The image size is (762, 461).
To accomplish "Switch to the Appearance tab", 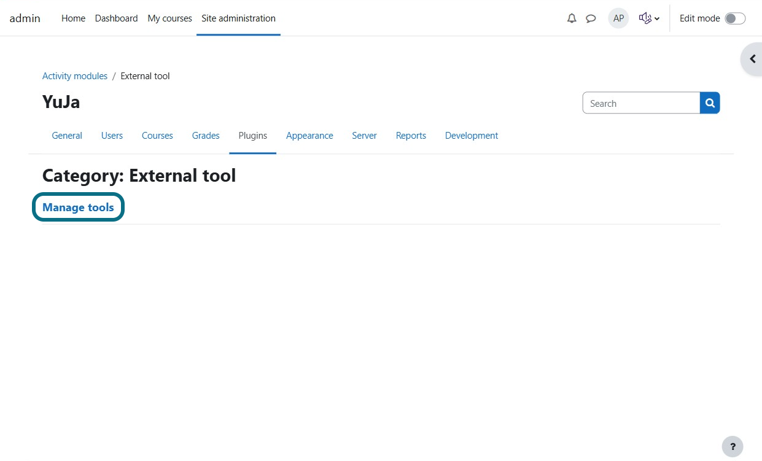I will pyautogui.click(x=309, y=136).
